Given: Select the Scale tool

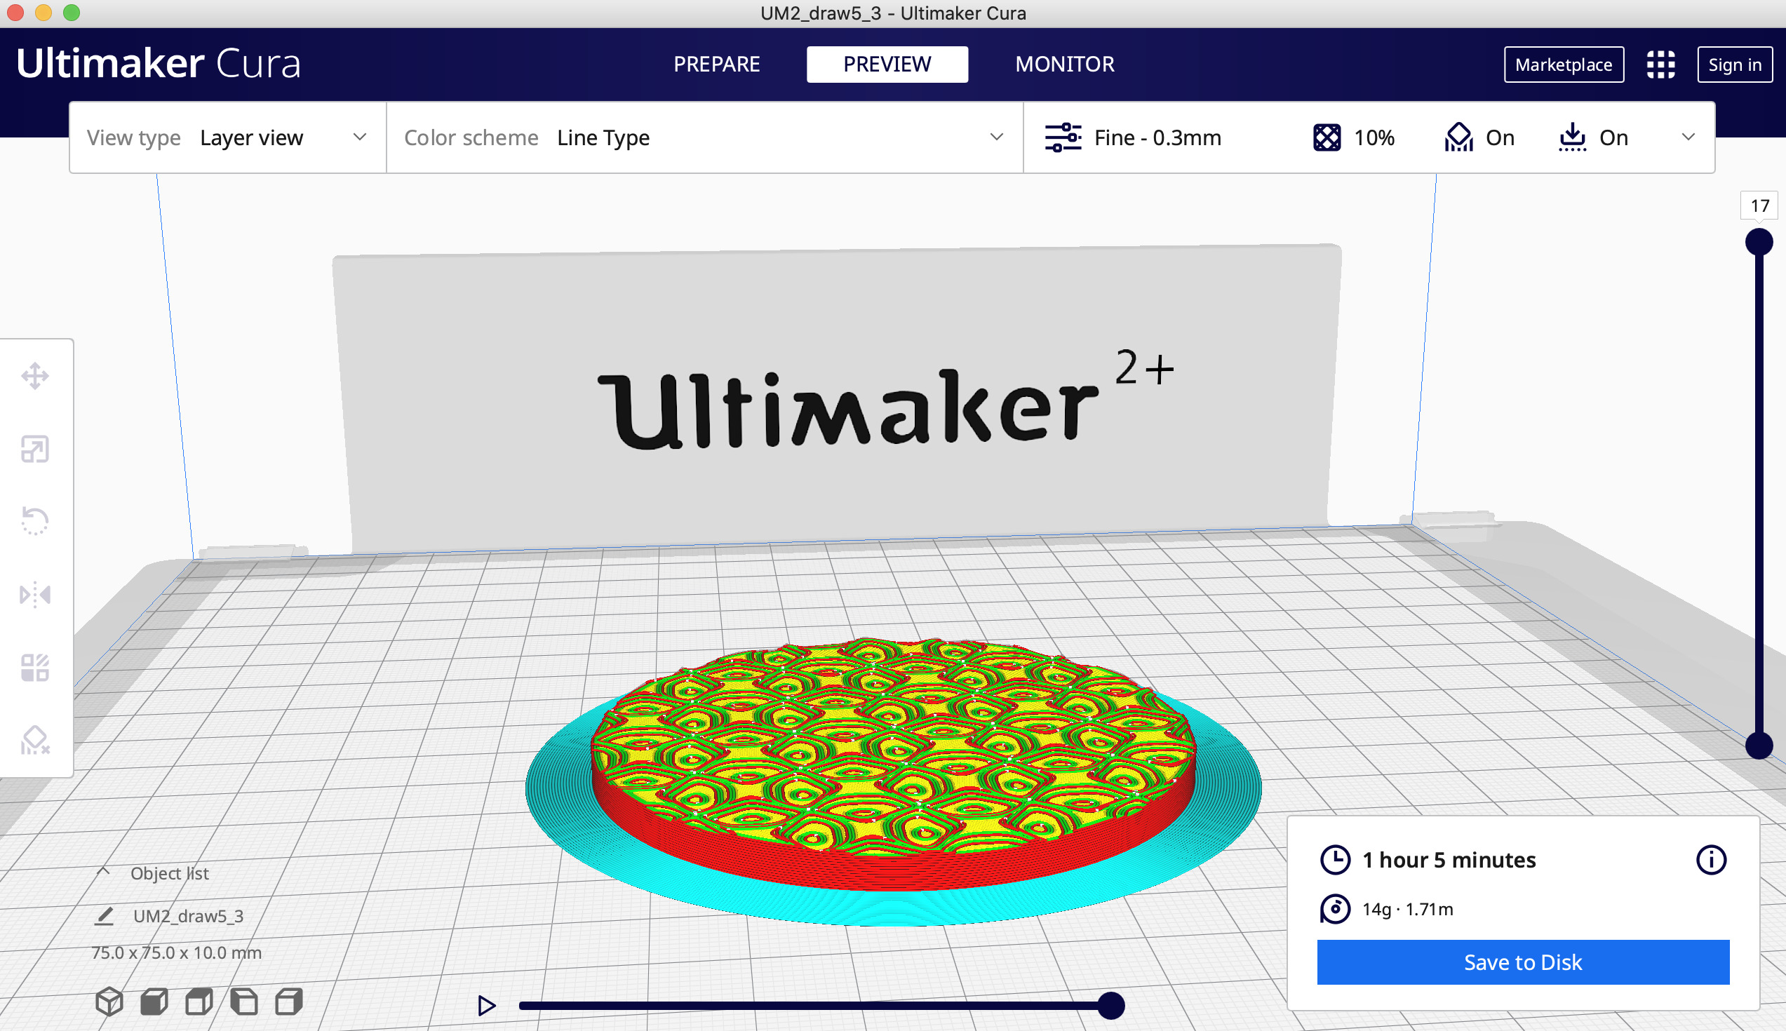Looking at the screenshot, I should pyautogui.click(x=34, y=449).
